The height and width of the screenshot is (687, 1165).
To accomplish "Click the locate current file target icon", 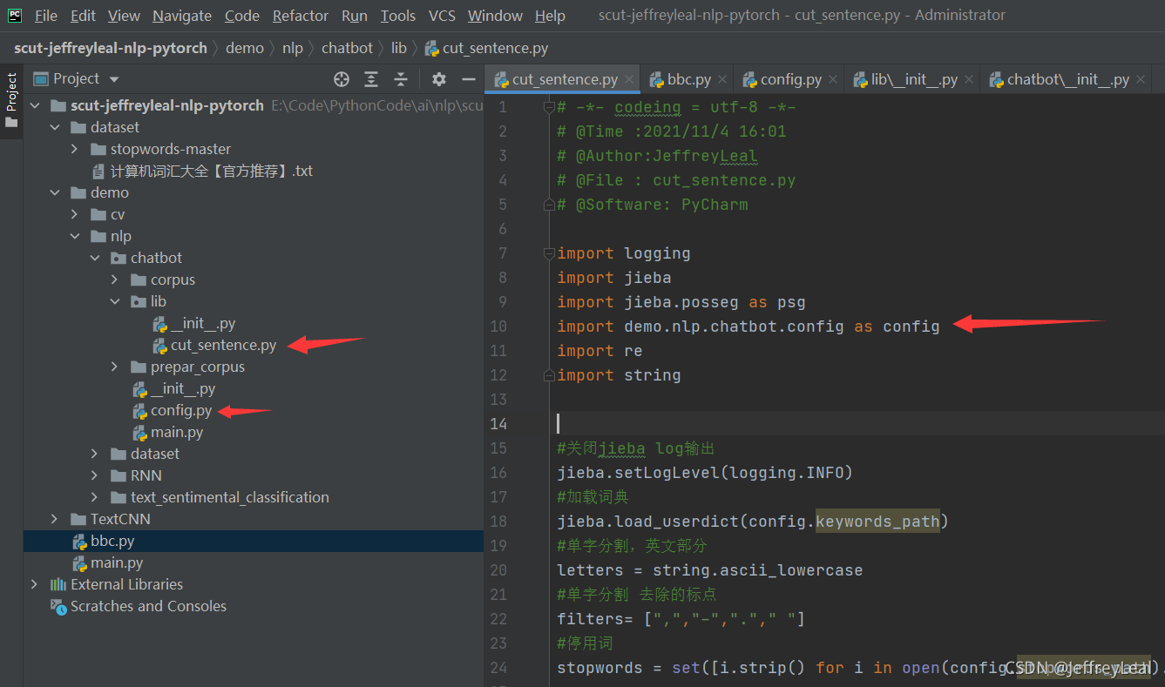I will point(342,79).
